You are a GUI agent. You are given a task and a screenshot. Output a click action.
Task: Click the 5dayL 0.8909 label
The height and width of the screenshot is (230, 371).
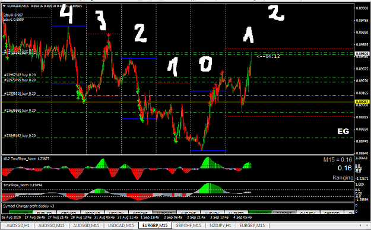14,20
